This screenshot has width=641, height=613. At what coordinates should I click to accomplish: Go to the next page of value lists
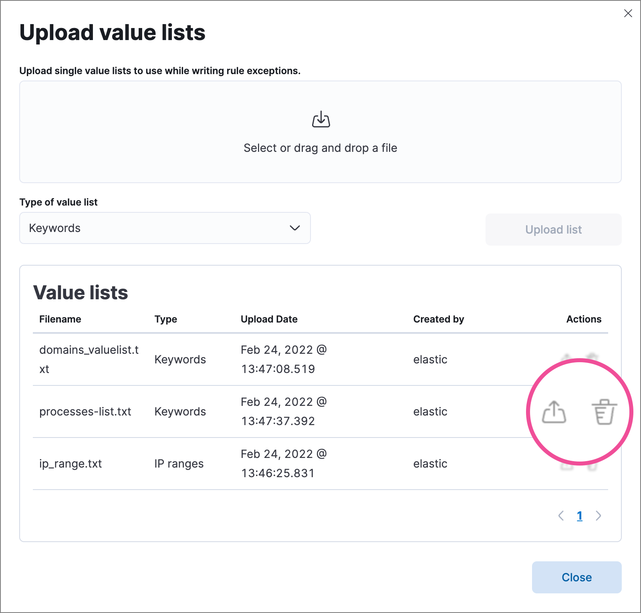click(x=599, y=516)
